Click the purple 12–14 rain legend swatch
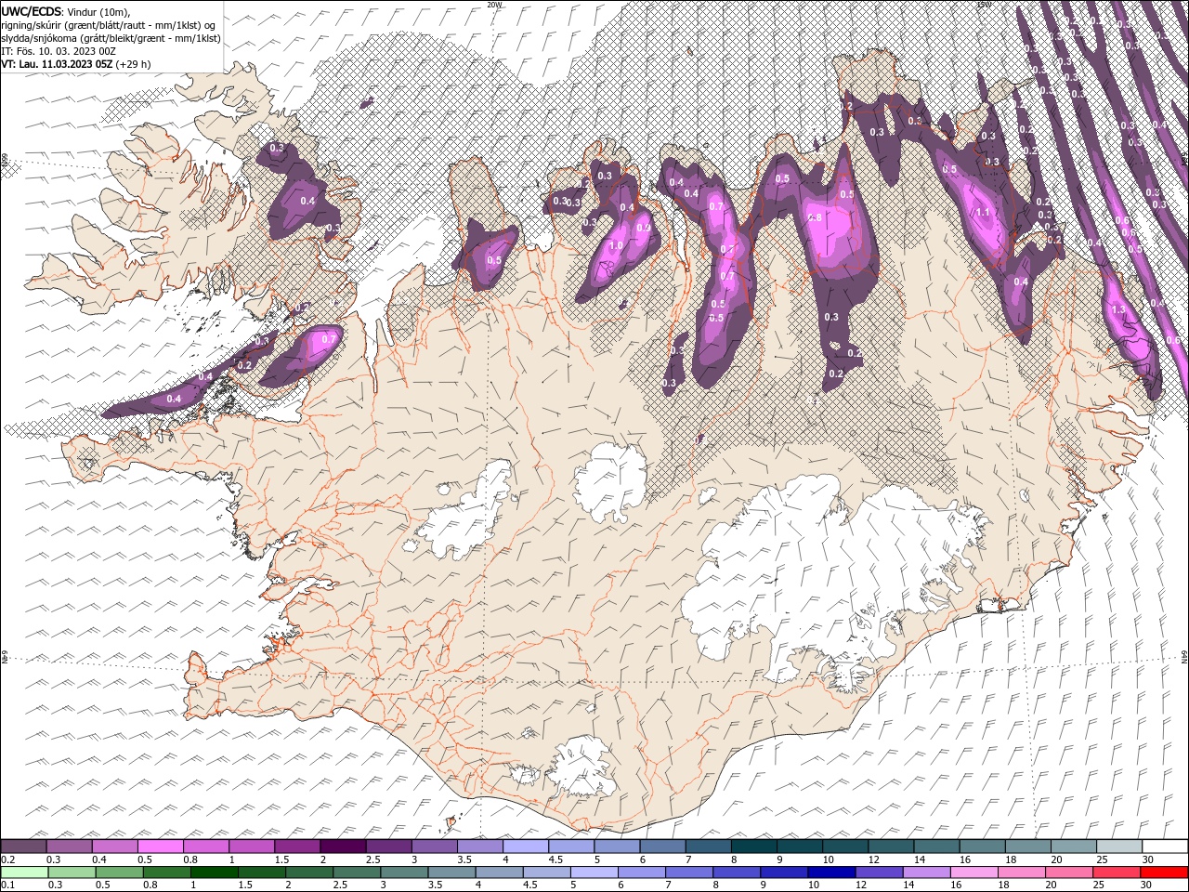The height and width of the screenshot is (892, 1189). coord(879,872)
